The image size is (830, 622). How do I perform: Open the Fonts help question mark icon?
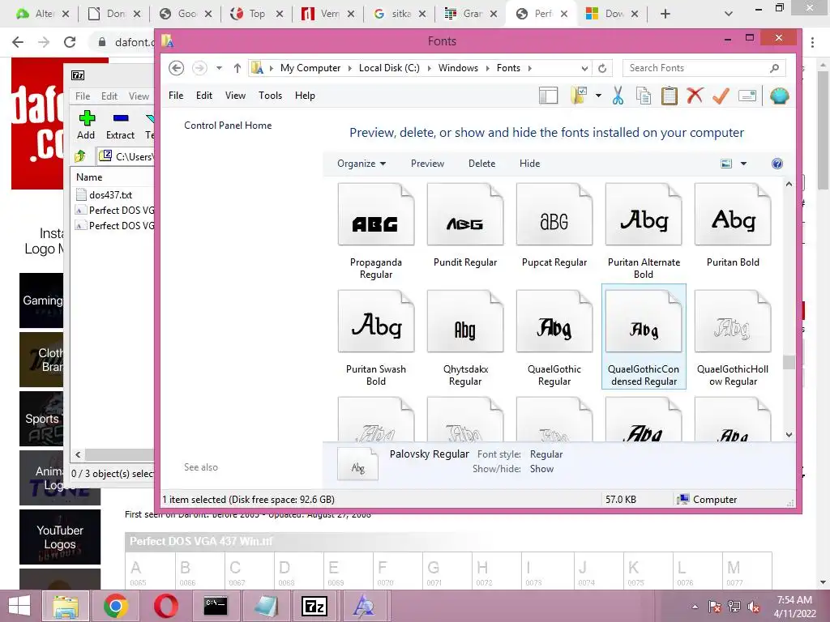pos(777,164)
